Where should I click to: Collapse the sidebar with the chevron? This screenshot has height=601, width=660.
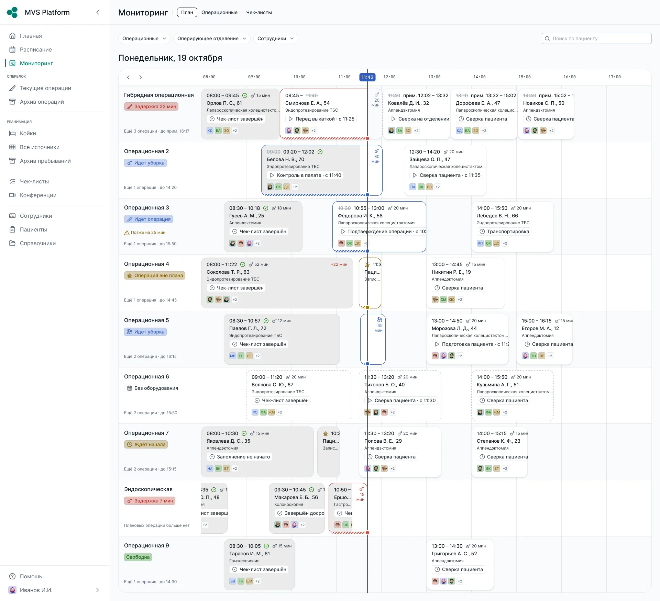(98, 12)
